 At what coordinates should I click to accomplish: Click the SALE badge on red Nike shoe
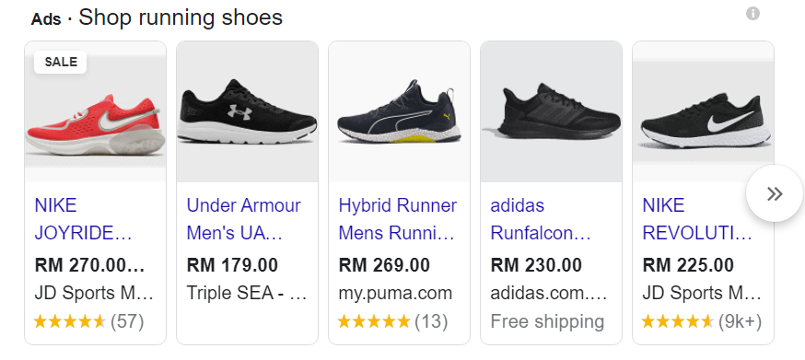61,62
